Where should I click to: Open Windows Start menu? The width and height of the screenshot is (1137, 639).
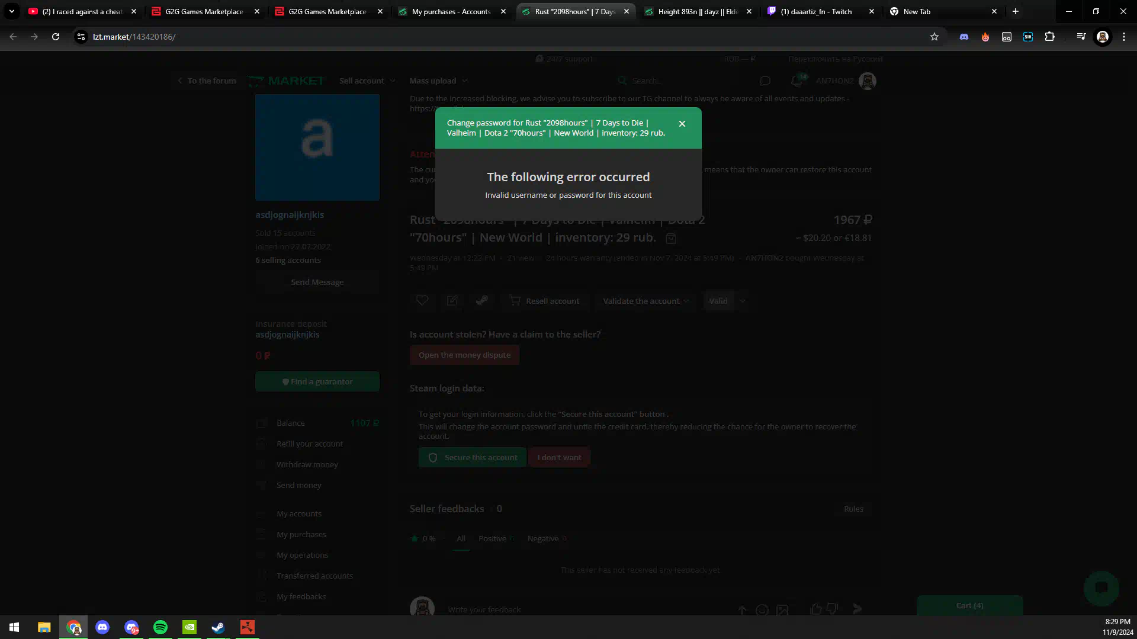point(14,627)
